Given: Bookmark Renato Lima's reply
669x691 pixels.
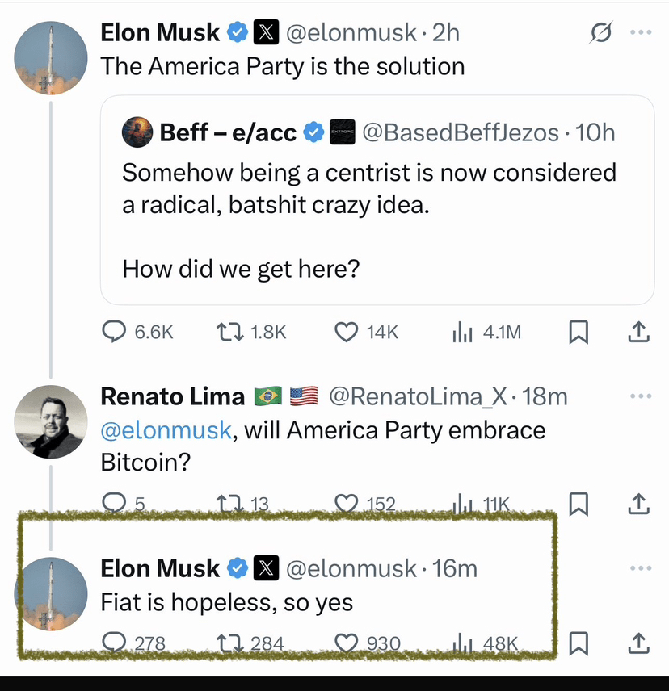Looking at the screenshot, I should (x=579, y=505).
